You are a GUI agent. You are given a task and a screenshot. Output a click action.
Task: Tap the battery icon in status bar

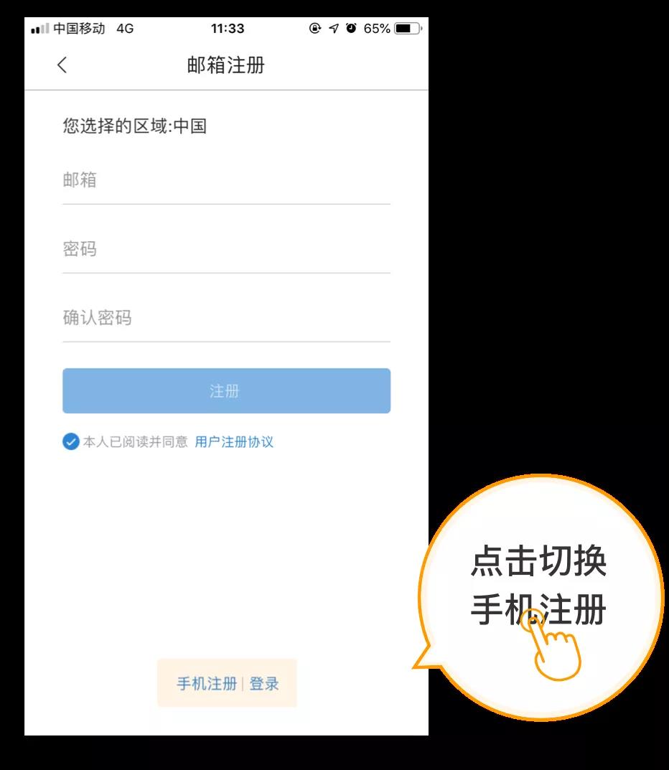408,28
